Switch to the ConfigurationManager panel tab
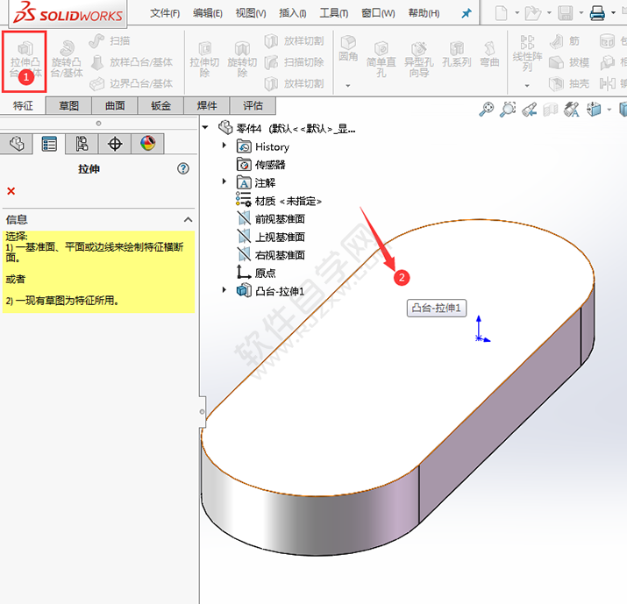This screenshot has height=604, width=627. coord(82,144)
